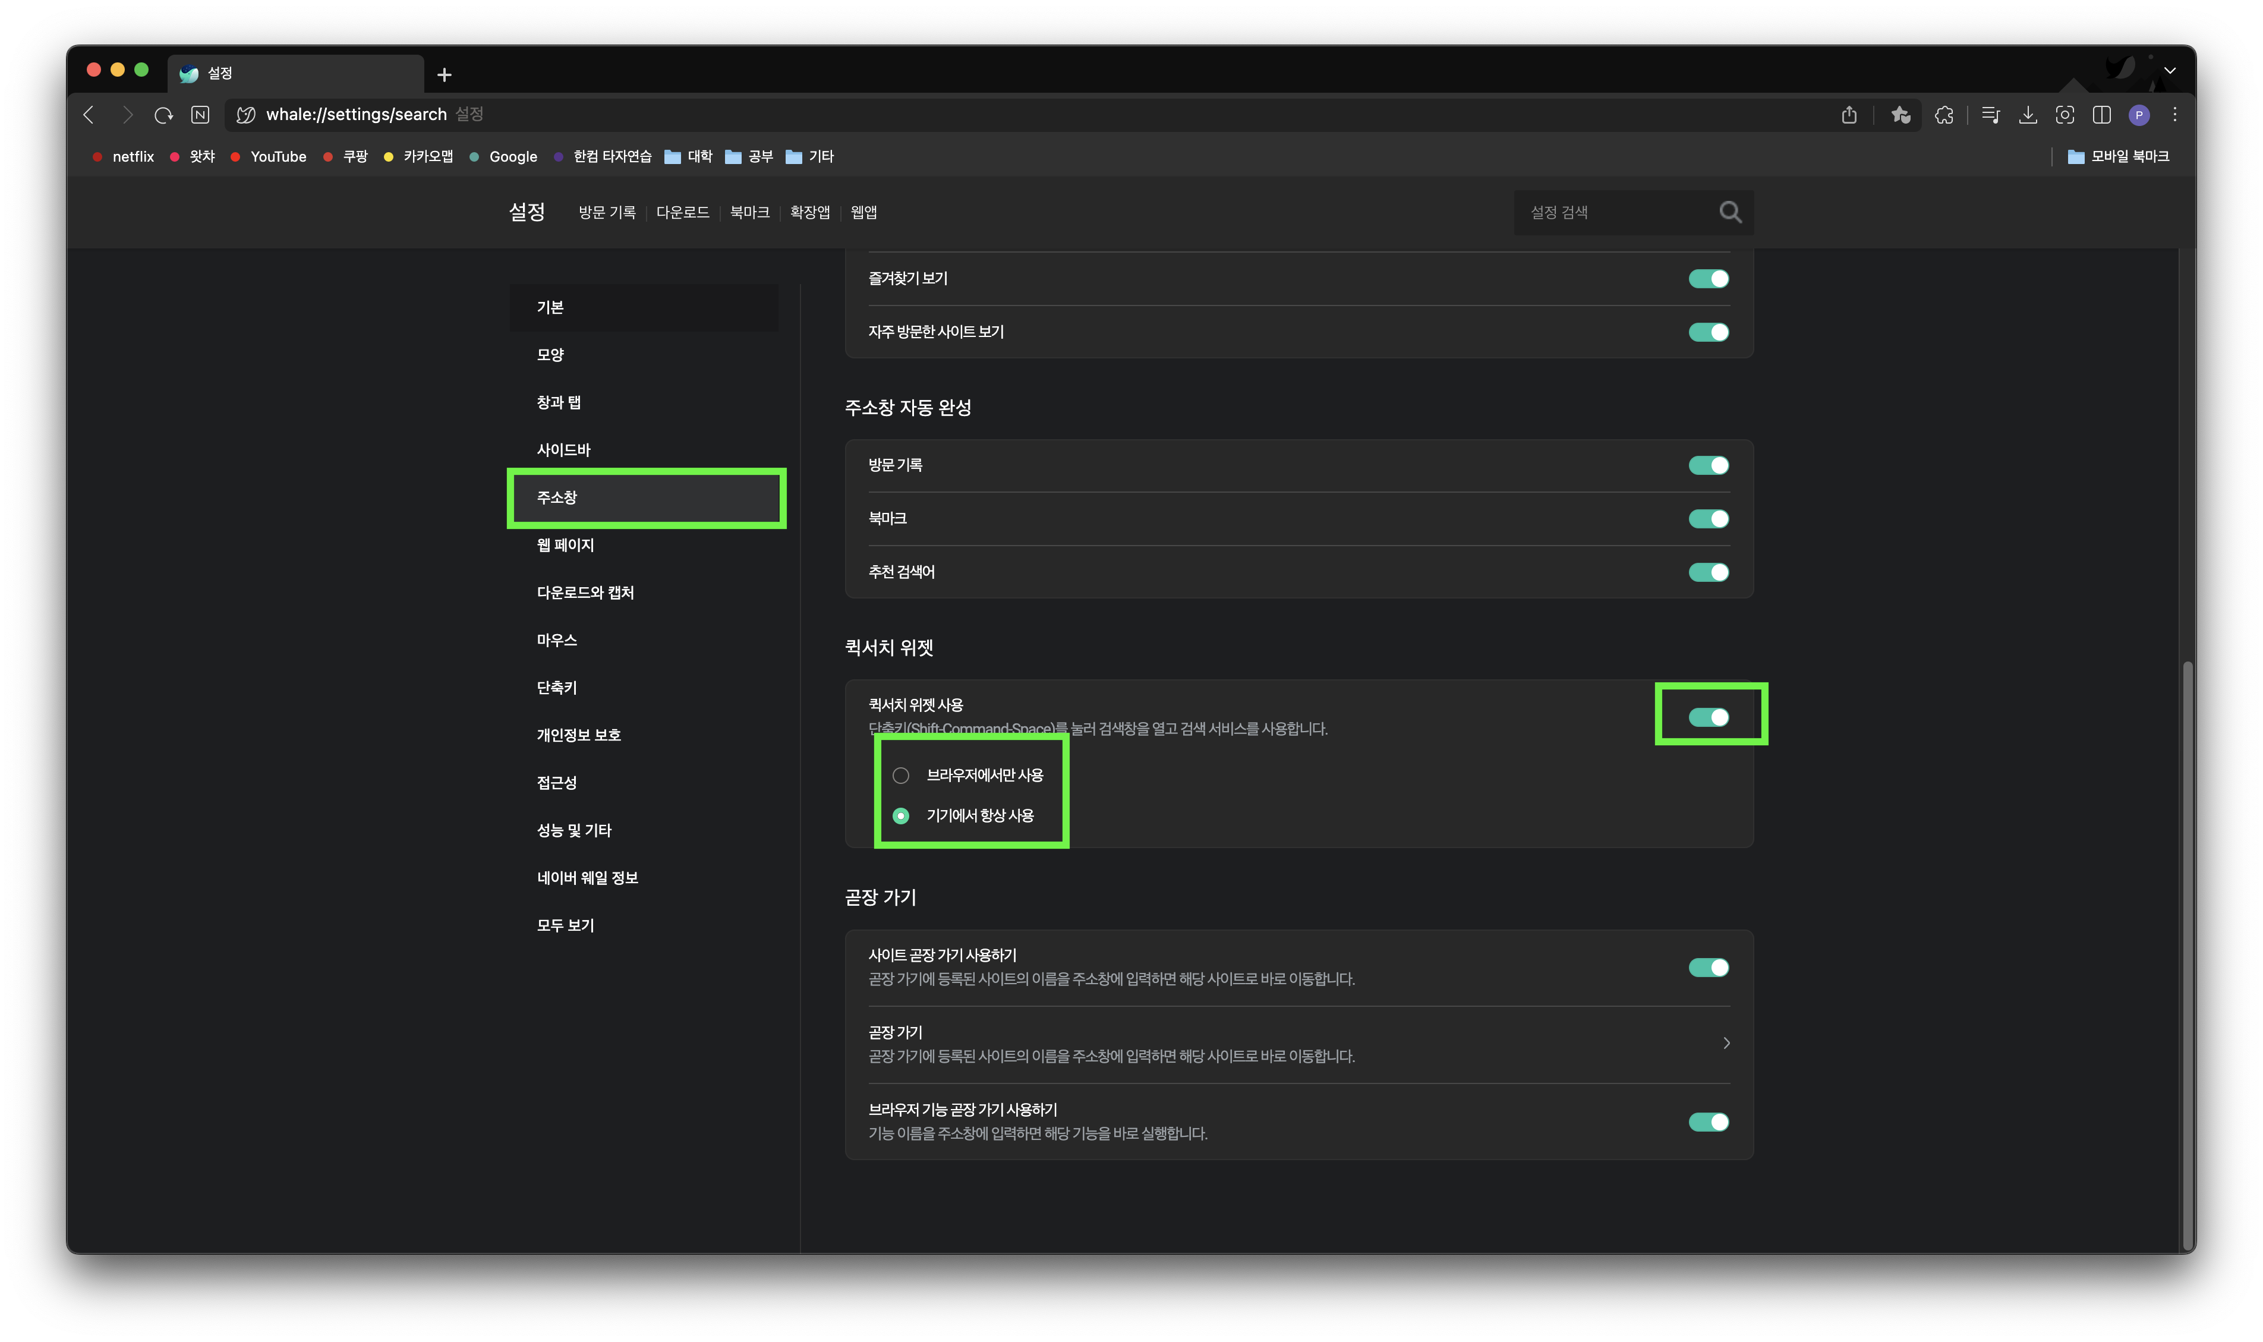Toggle 방문 기록 autocomplete switch
2263x1342 pixels.
(x=1708, y=465)
